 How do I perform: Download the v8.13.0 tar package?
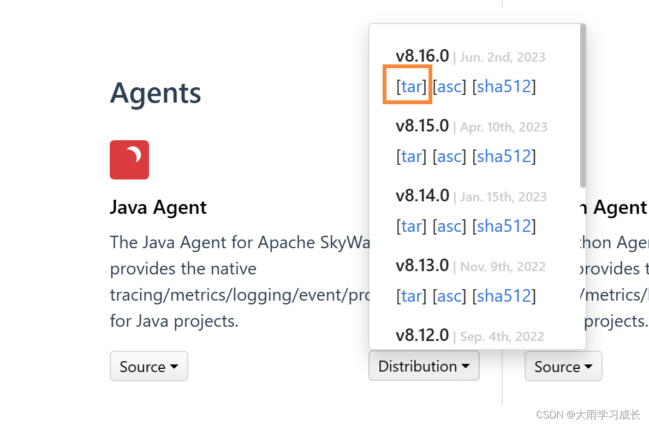[412, 296]
